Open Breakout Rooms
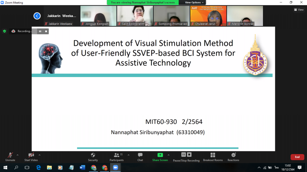Screen dimensions: 307x172 pyautogui.click(x=213, y=156)
